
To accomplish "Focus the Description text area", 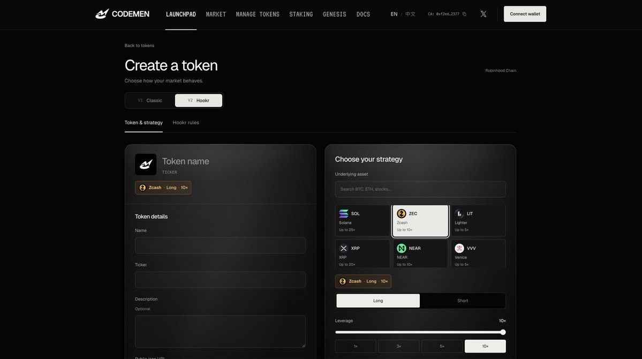I will pos(220,332).
